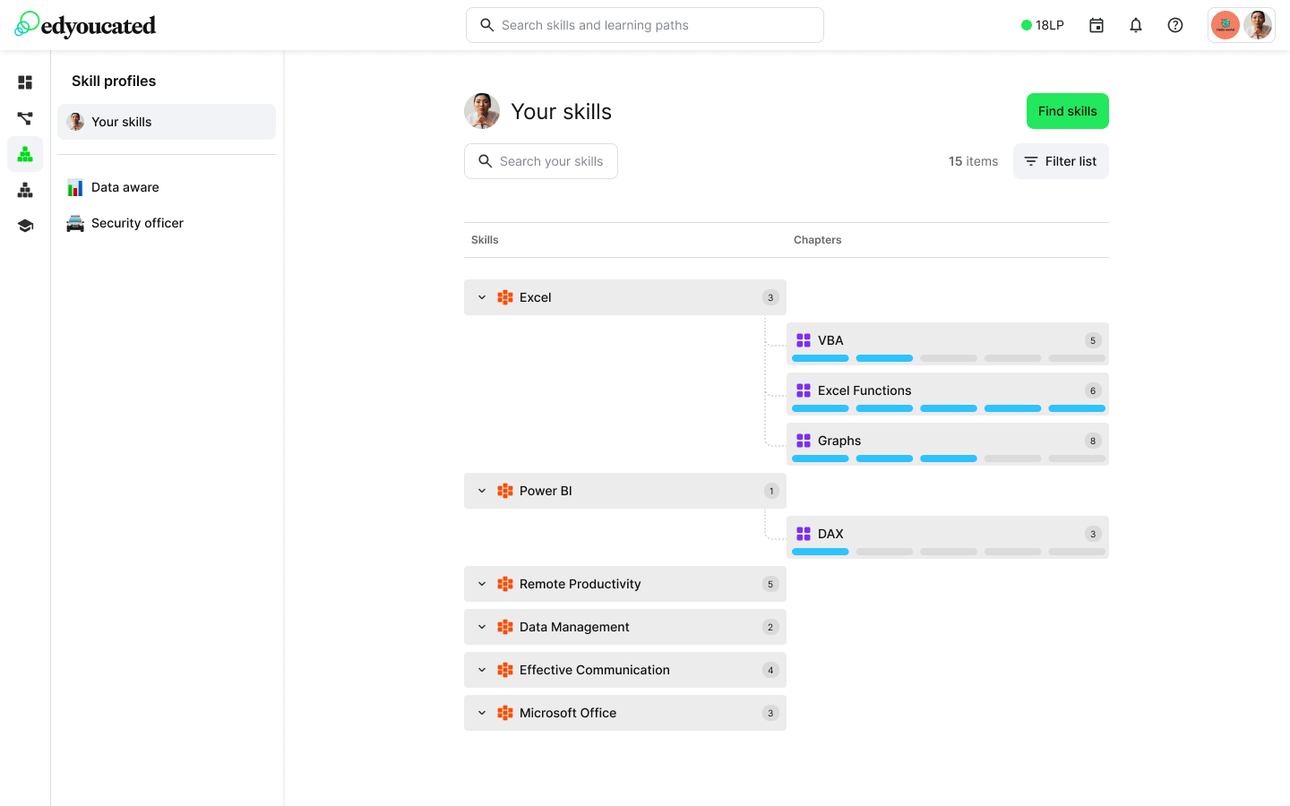The height and width of the screenshot is (806, 1290).
Task: Click the grey team skills sidebar icon
Action: [25, 190]
